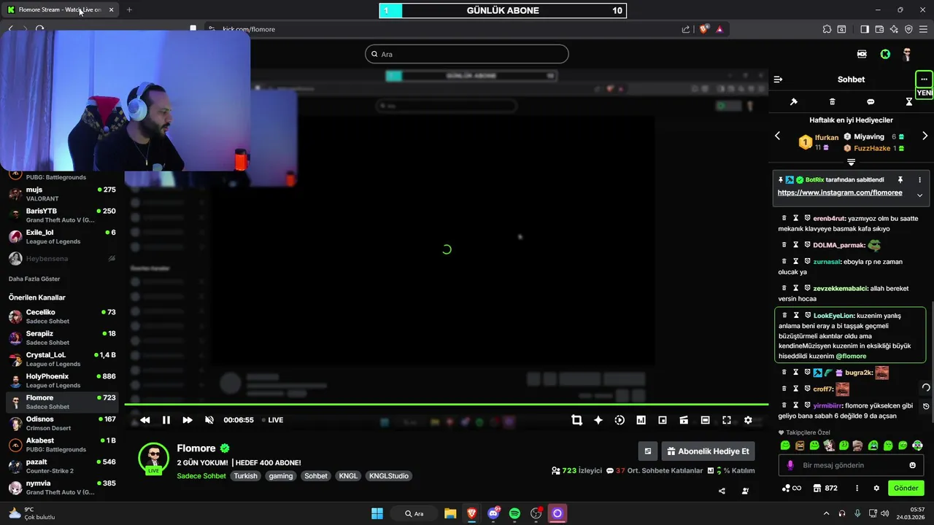Show previous weekly gifters with left arrow
934x525 pixels.
777,136
